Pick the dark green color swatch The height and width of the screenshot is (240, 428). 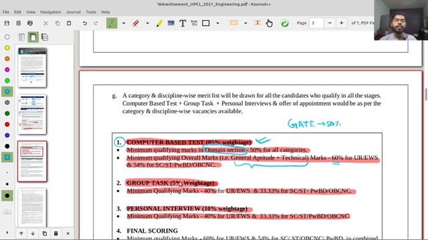(7, 113)
